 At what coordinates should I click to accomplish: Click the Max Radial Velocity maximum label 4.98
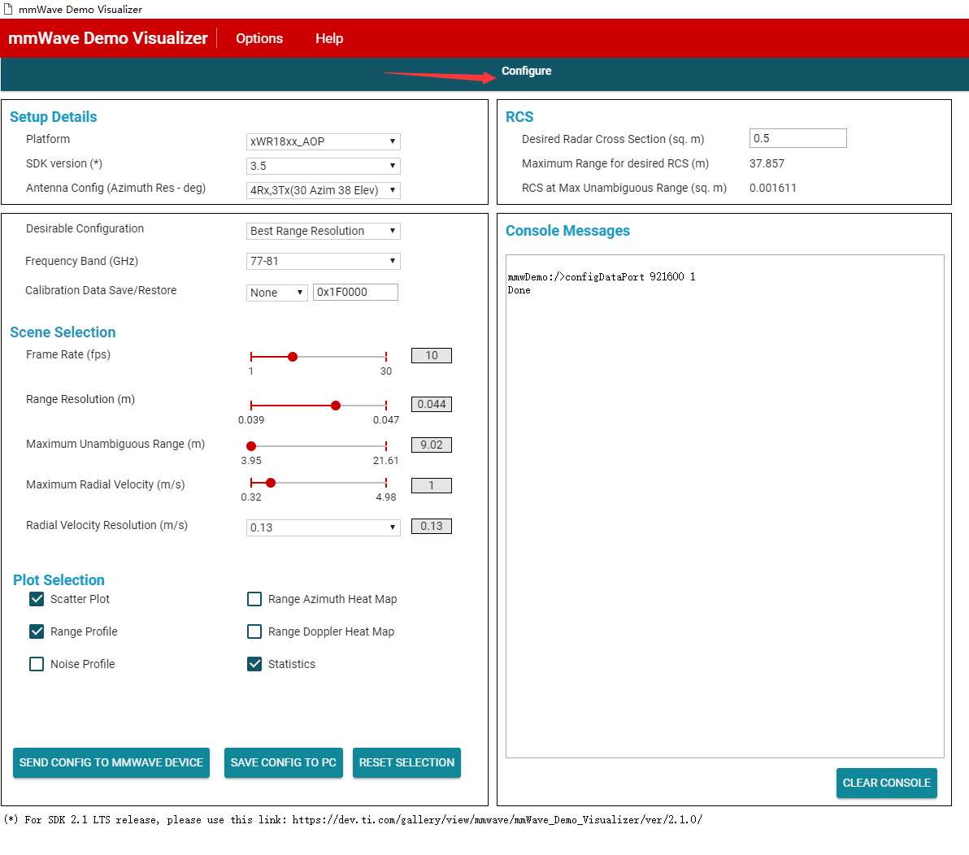click(x=385, y=497)
